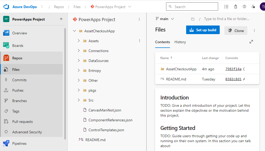Sort files by Name column
265x151 pixels.
pos(166,58)
